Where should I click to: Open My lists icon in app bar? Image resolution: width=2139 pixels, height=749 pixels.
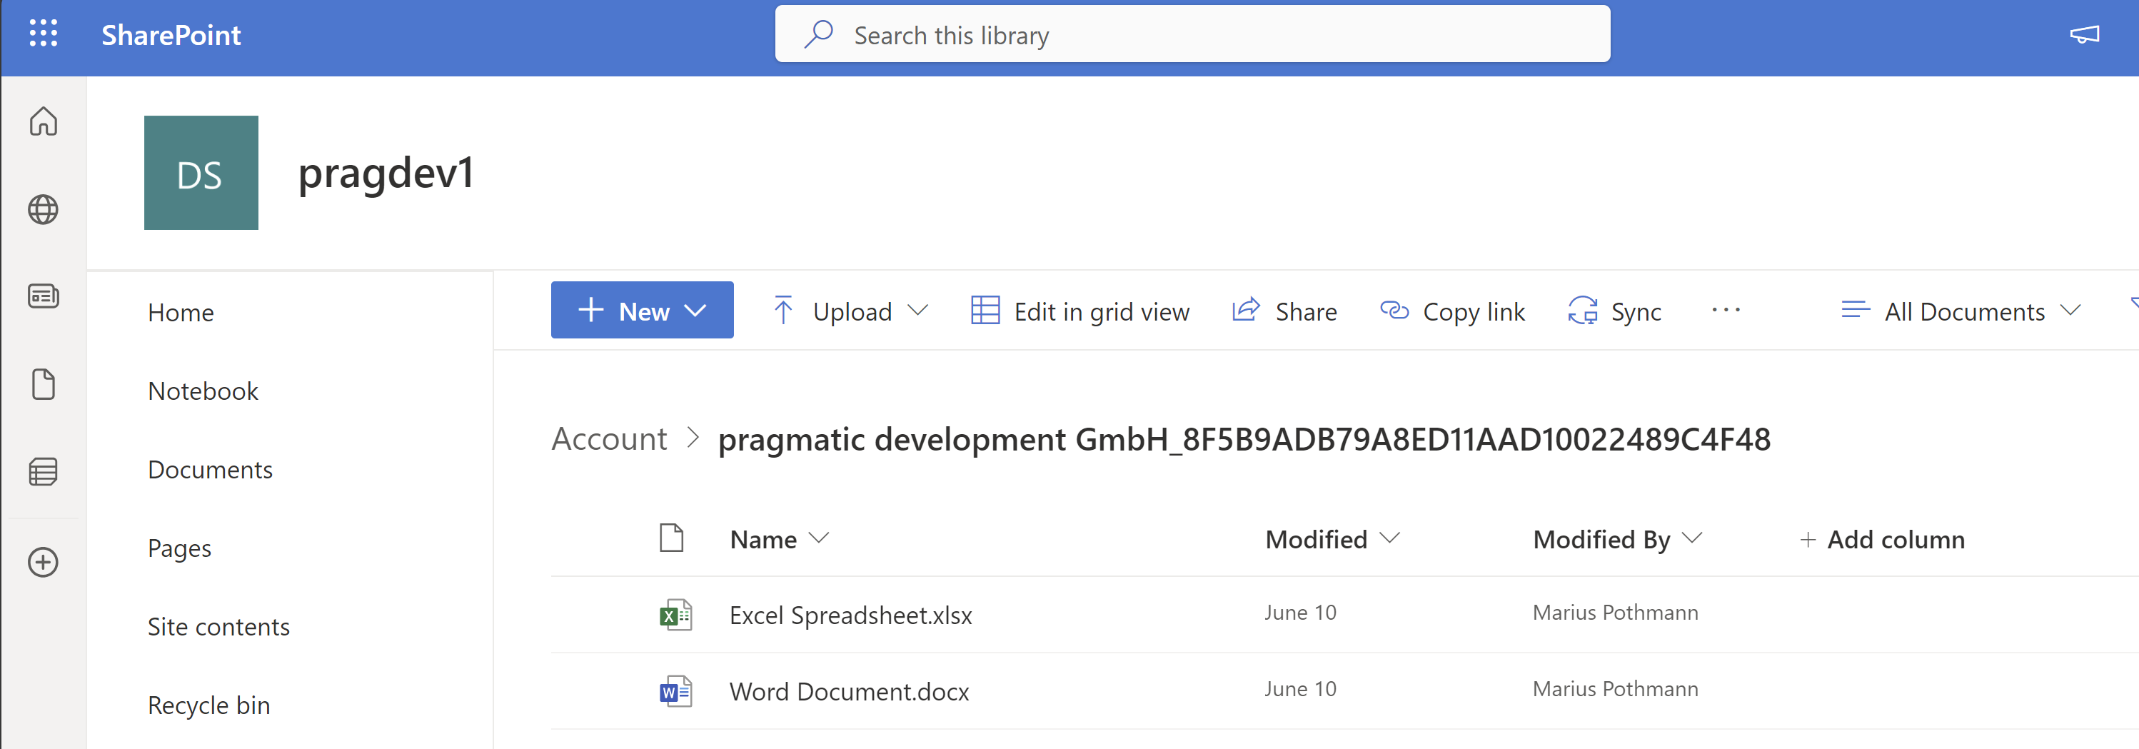coord(43,472)
